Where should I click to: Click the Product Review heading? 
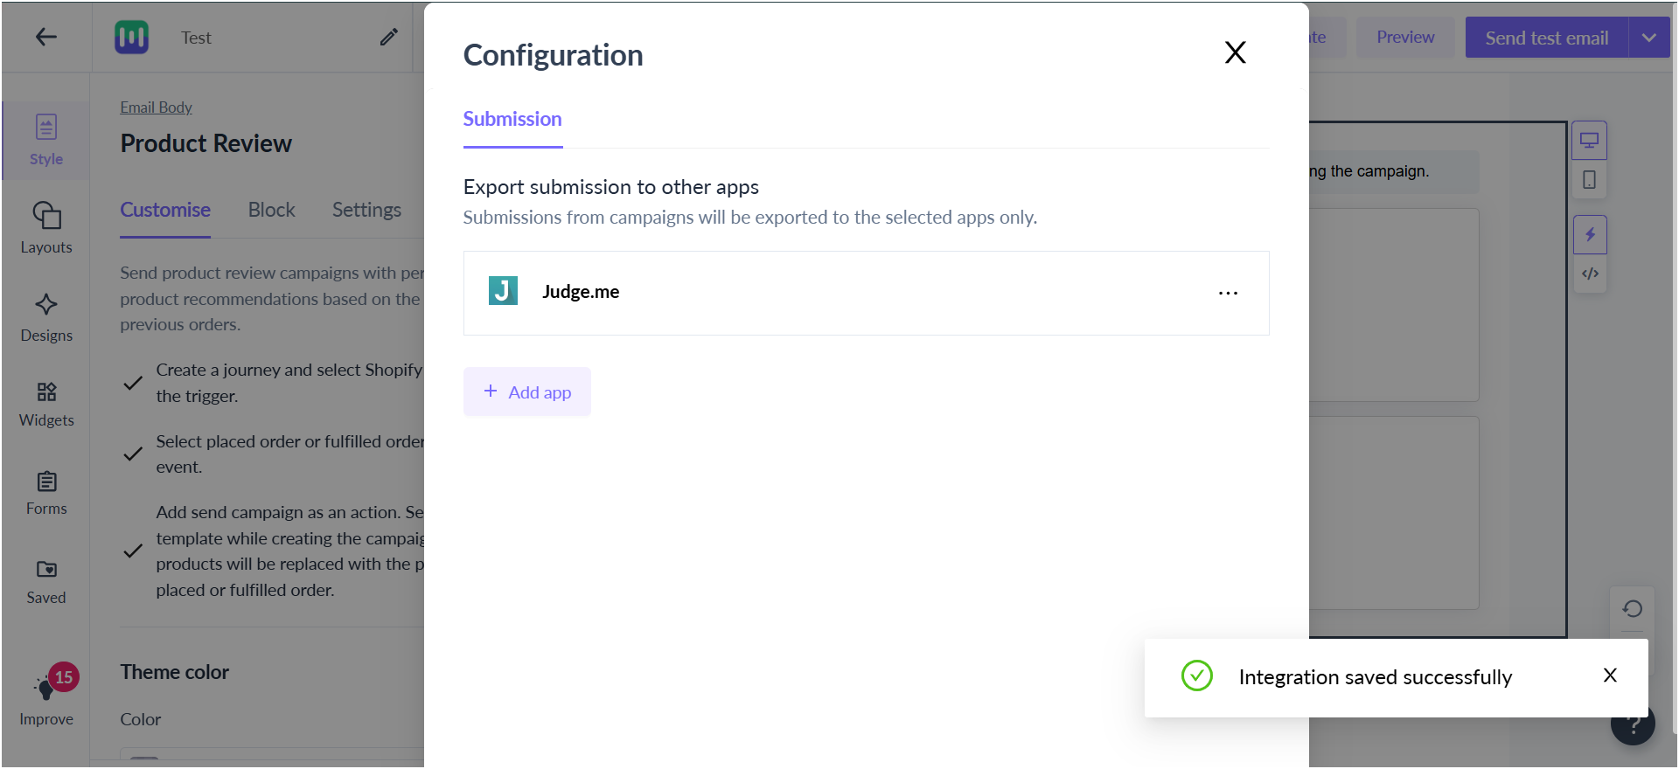point(206,143)
